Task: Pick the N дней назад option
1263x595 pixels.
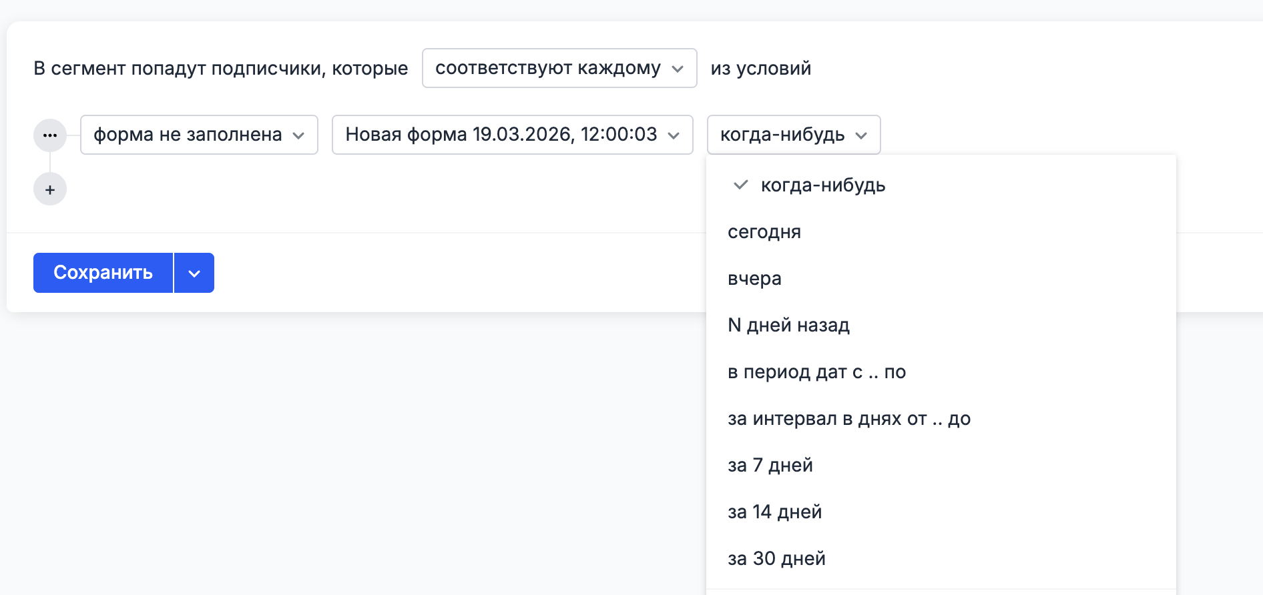Action: click(x=788, y=325)
